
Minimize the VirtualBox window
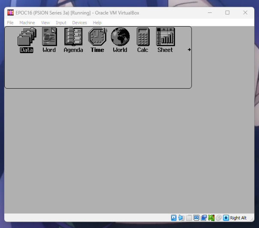(x=210, y=13)
